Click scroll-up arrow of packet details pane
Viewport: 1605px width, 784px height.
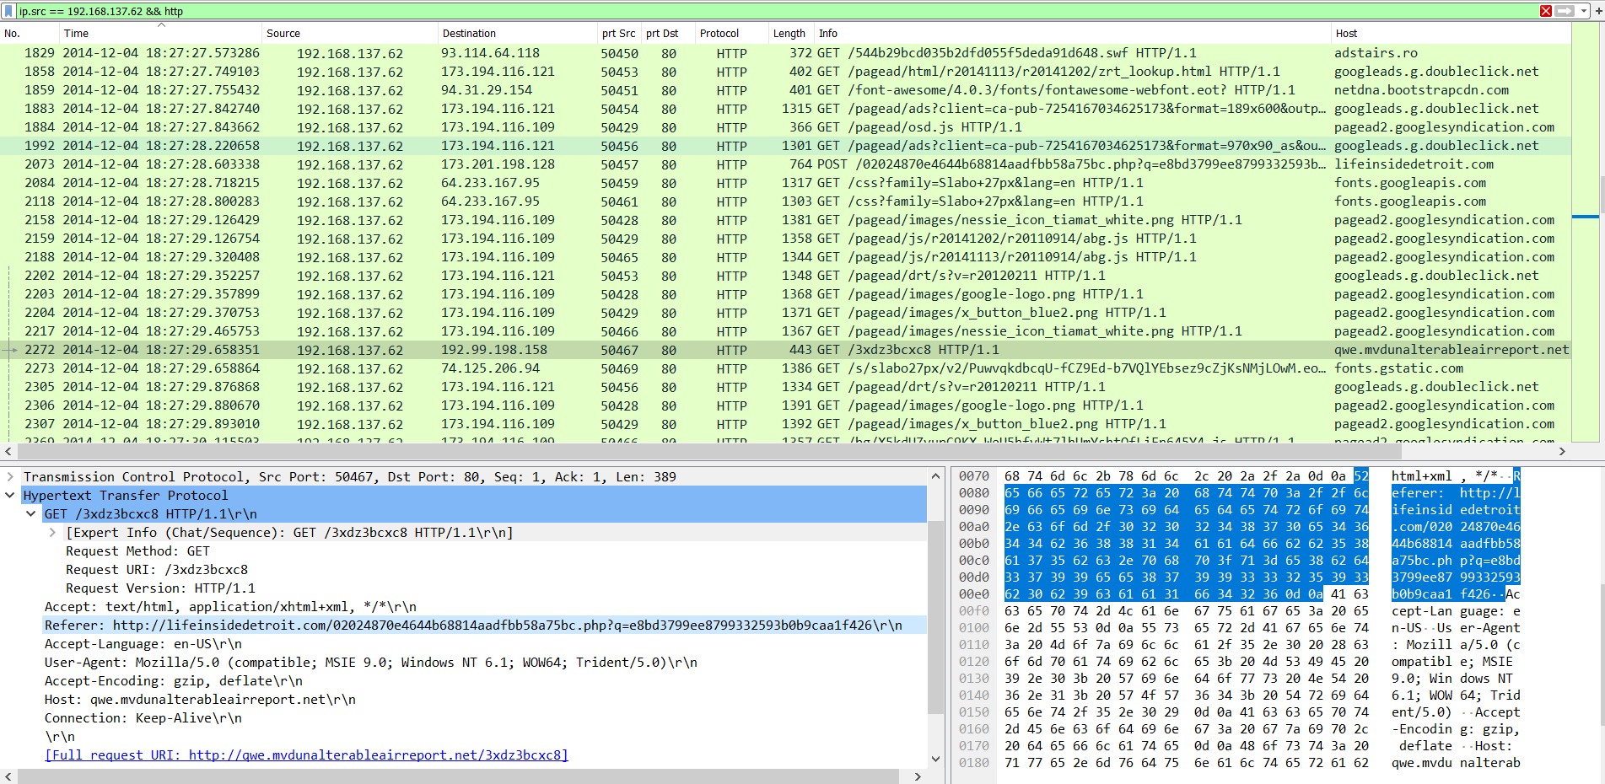pos(935,476)
